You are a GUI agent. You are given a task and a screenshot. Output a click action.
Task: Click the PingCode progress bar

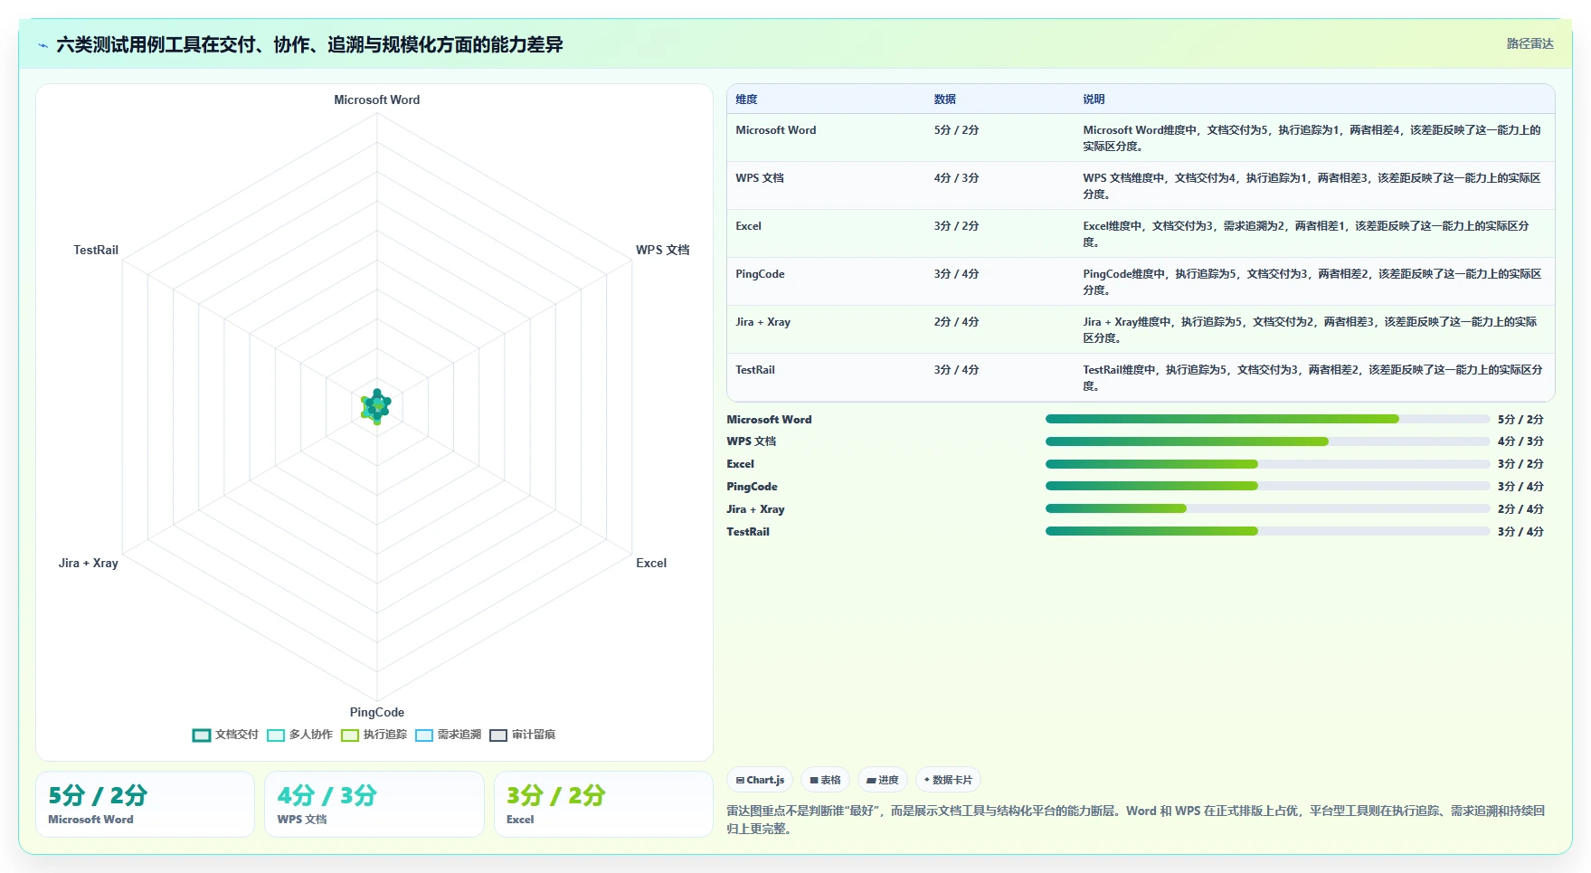tap(1267, 486)
